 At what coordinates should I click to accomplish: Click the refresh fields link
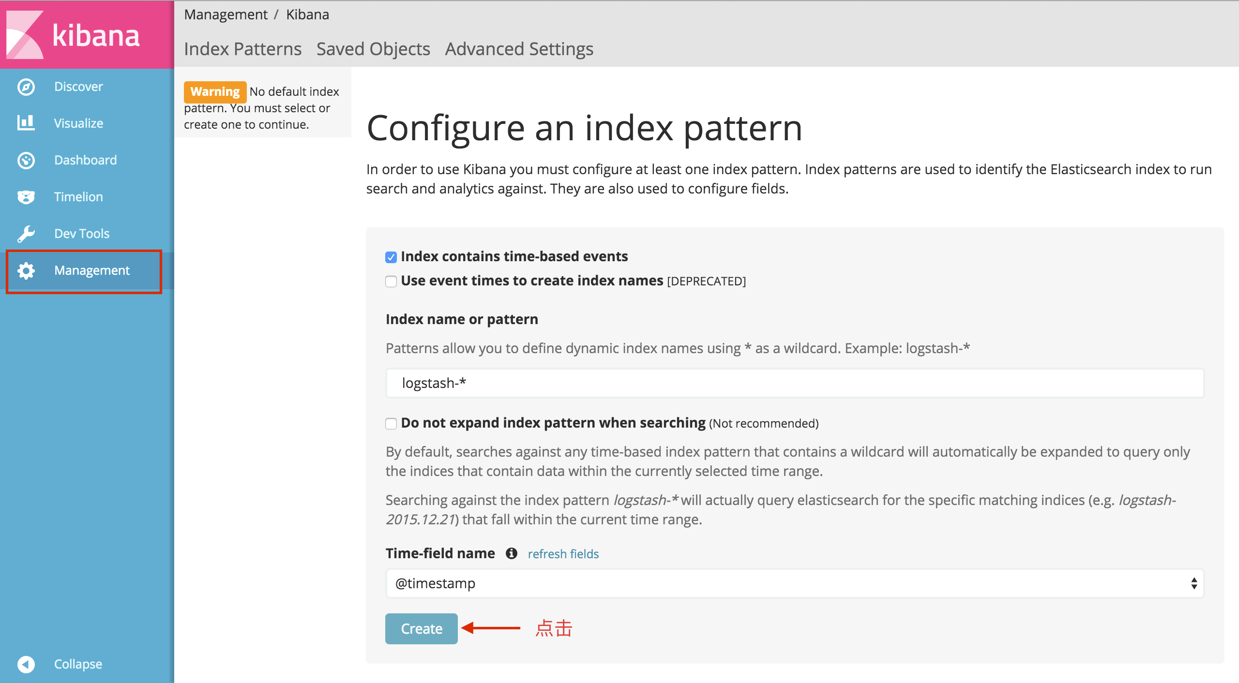tap(563, 552)
